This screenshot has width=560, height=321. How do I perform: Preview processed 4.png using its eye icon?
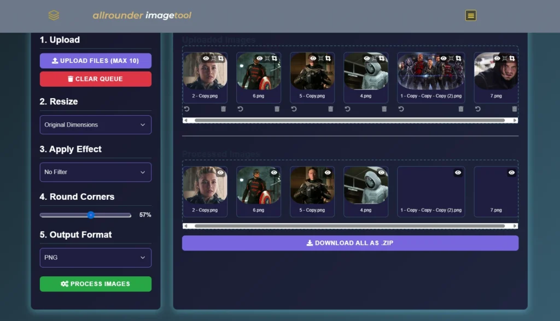[x=381, y=173]
